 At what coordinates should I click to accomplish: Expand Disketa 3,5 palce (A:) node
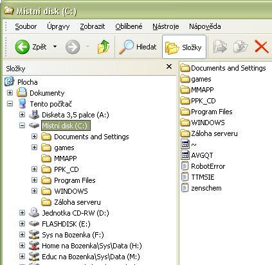22,115
